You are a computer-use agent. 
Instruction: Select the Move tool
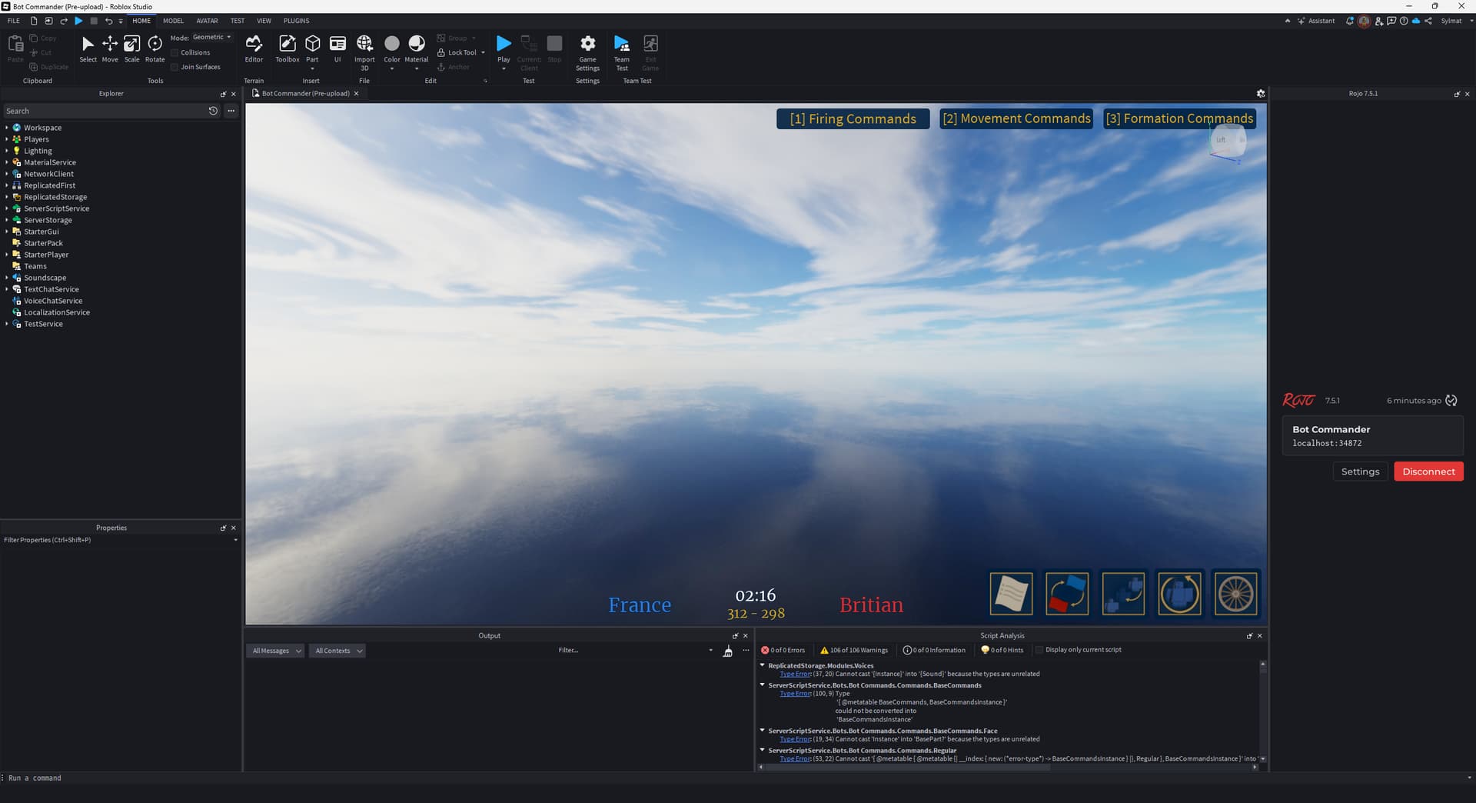[x=110, y=48]
